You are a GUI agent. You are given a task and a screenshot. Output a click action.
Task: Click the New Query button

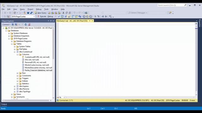point(41,13)
